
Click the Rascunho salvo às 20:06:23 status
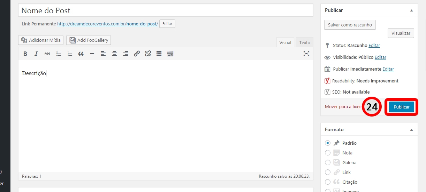[x=284, y=176]
